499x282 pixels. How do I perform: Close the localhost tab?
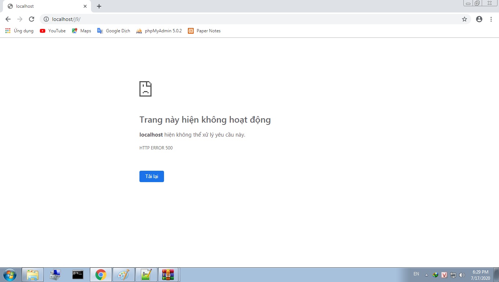(x=85, y=6)
